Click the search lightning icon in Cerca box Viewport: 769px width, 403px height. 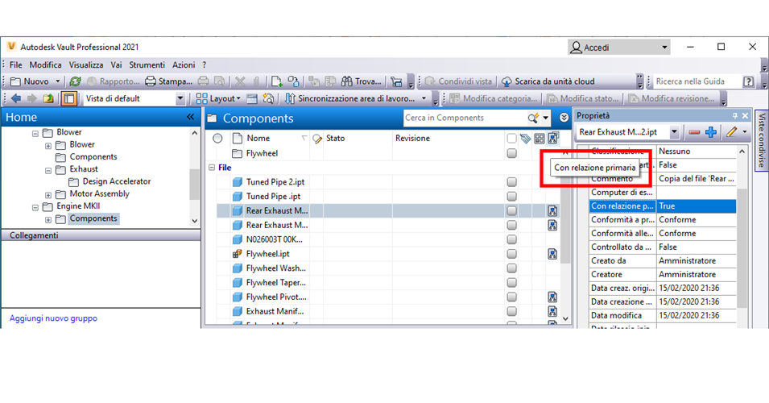(x=533, y=118)
